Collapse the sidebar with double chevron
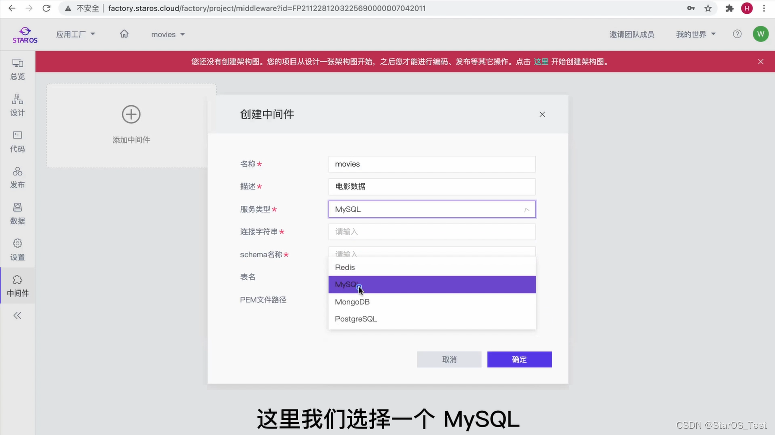Screen dimensions: 775x435 17,316
